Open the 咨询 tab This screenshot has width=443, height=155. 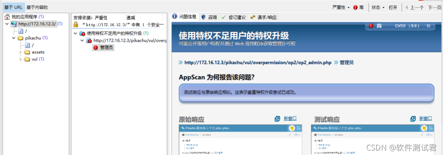209,17
